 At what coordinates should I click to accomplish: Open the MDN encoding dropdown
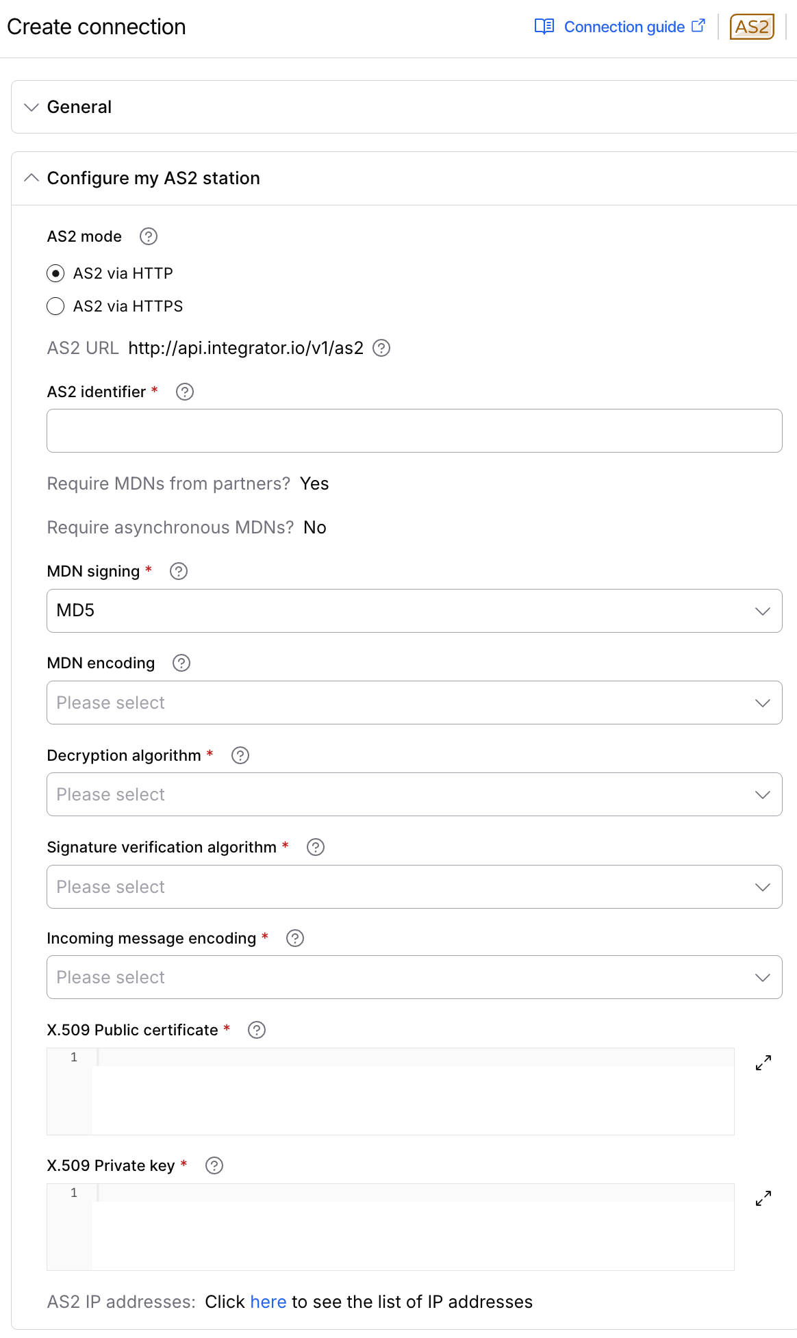tap(414, 703)
